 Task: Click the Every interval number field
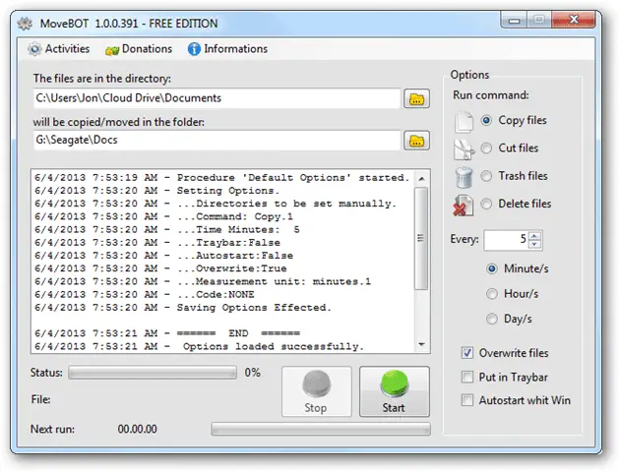pos(507,240)
